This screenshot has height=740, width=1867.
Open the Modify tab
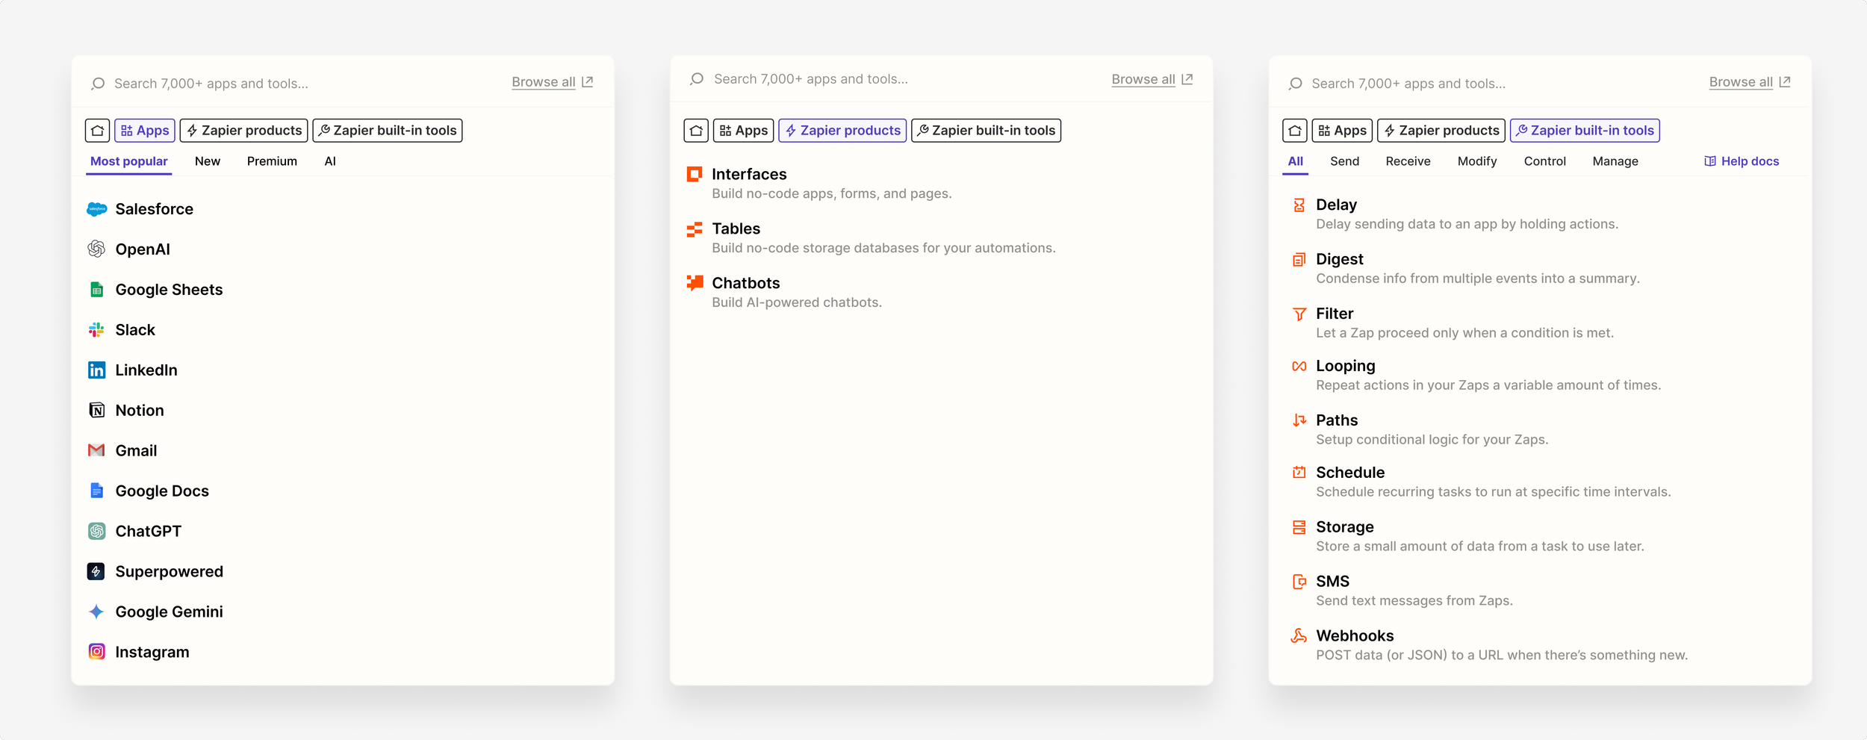(x=1477, y=161)
